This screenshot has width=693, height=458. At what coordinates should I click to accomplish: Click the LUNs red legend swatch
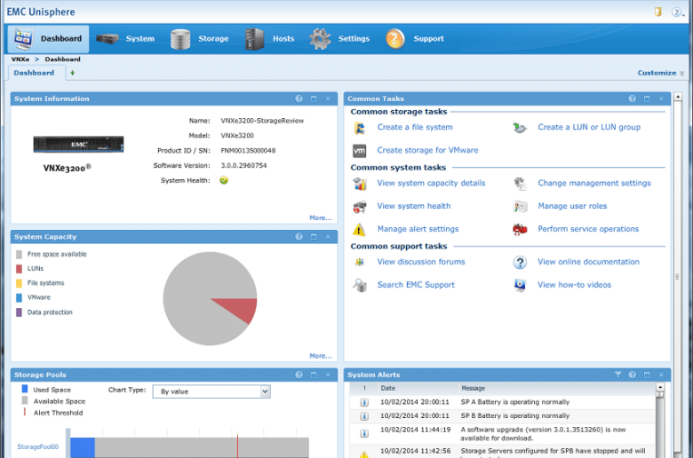tap(19, 269)
